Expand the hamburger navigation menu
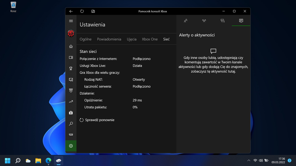 click(x=71, y=21)
